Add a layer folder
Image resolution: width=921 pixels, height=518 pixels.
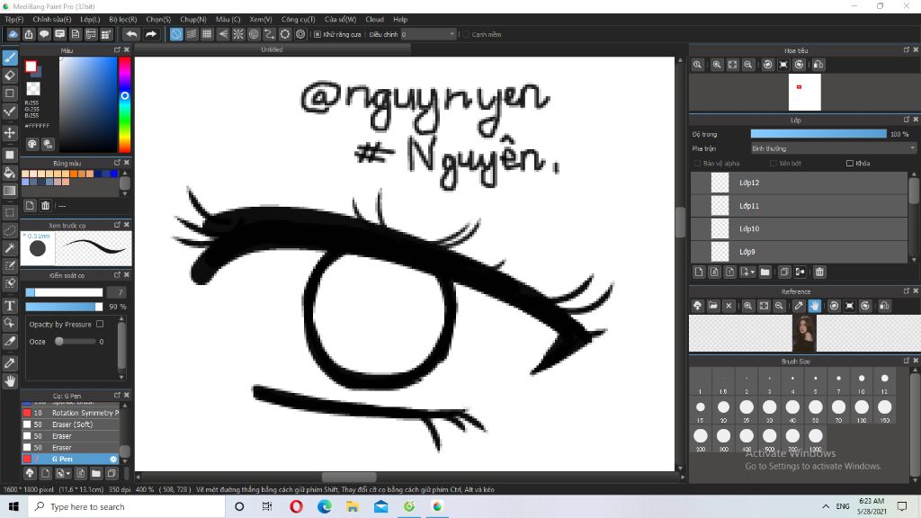(x=765, y=272)
